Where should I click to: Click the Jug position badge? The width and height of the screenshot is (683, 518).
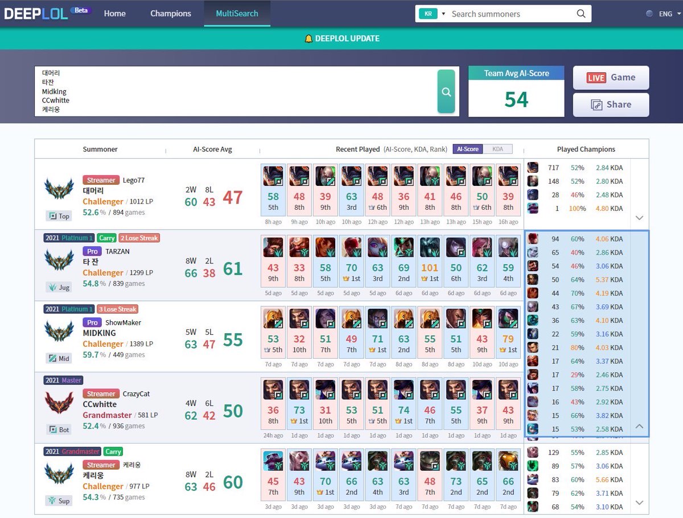(x=59, y=287)
